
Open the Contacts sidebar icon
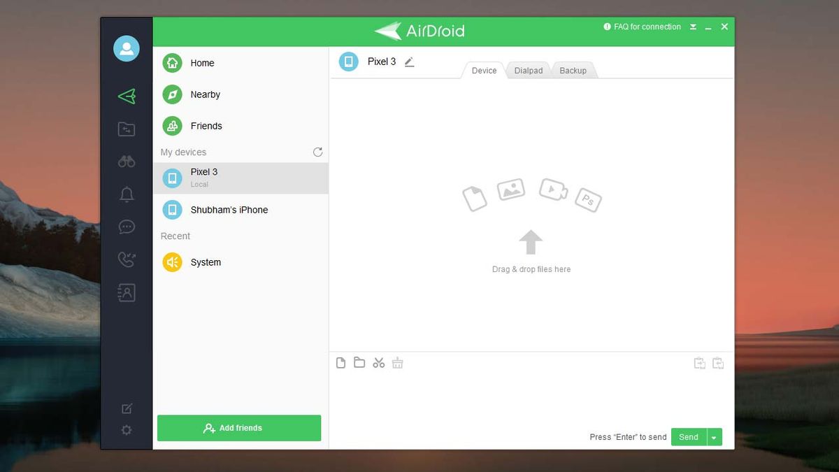(126, 292)
